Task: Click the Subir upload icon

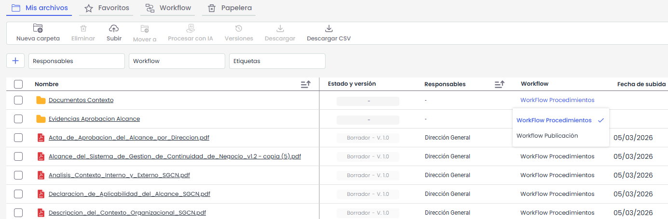Action: pos(114,28)
